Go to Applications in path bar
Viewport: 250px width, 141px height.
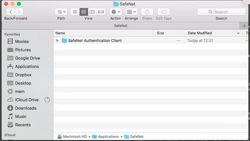[105, 137]
